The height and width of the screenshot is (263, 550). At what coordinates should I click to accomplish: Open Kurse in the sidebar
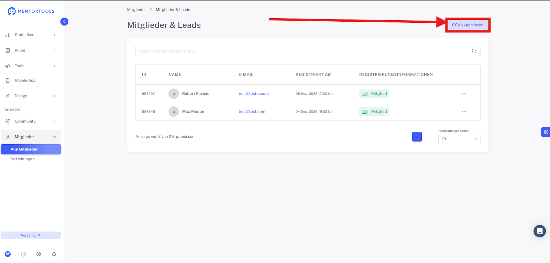point(31,50)
